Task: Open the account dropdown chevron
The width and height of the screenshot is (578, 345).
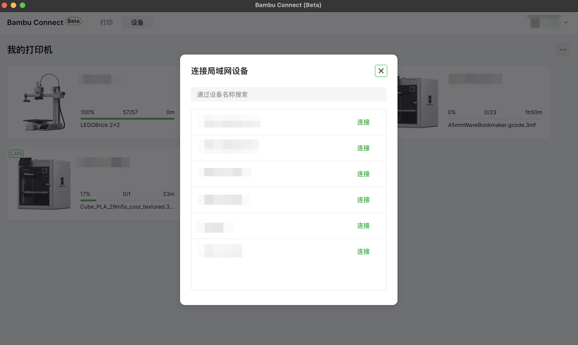Action: 566,22
